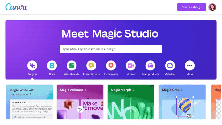The height and width of the screenshot is (125, 222).
Task: Open the Print products printer icon
Action: 150,65
